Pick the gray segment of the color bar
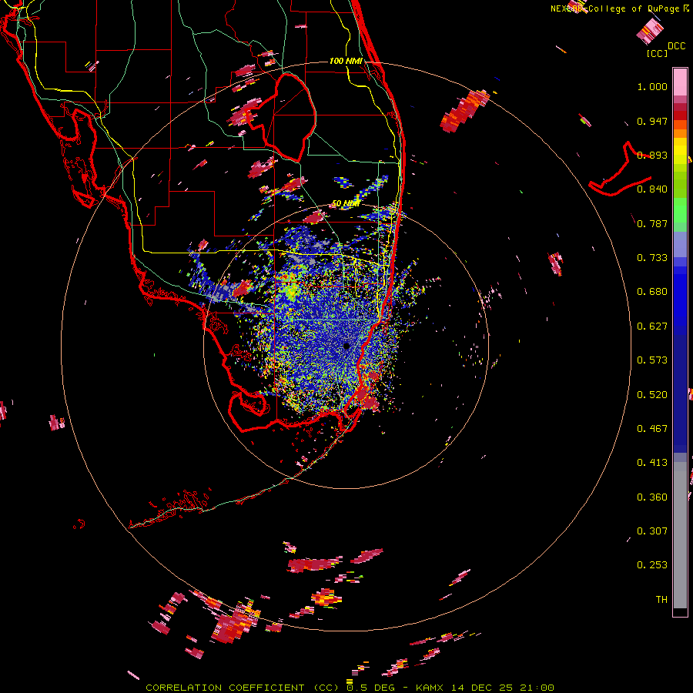The image size is (693, 693). (x=680, y=535)
